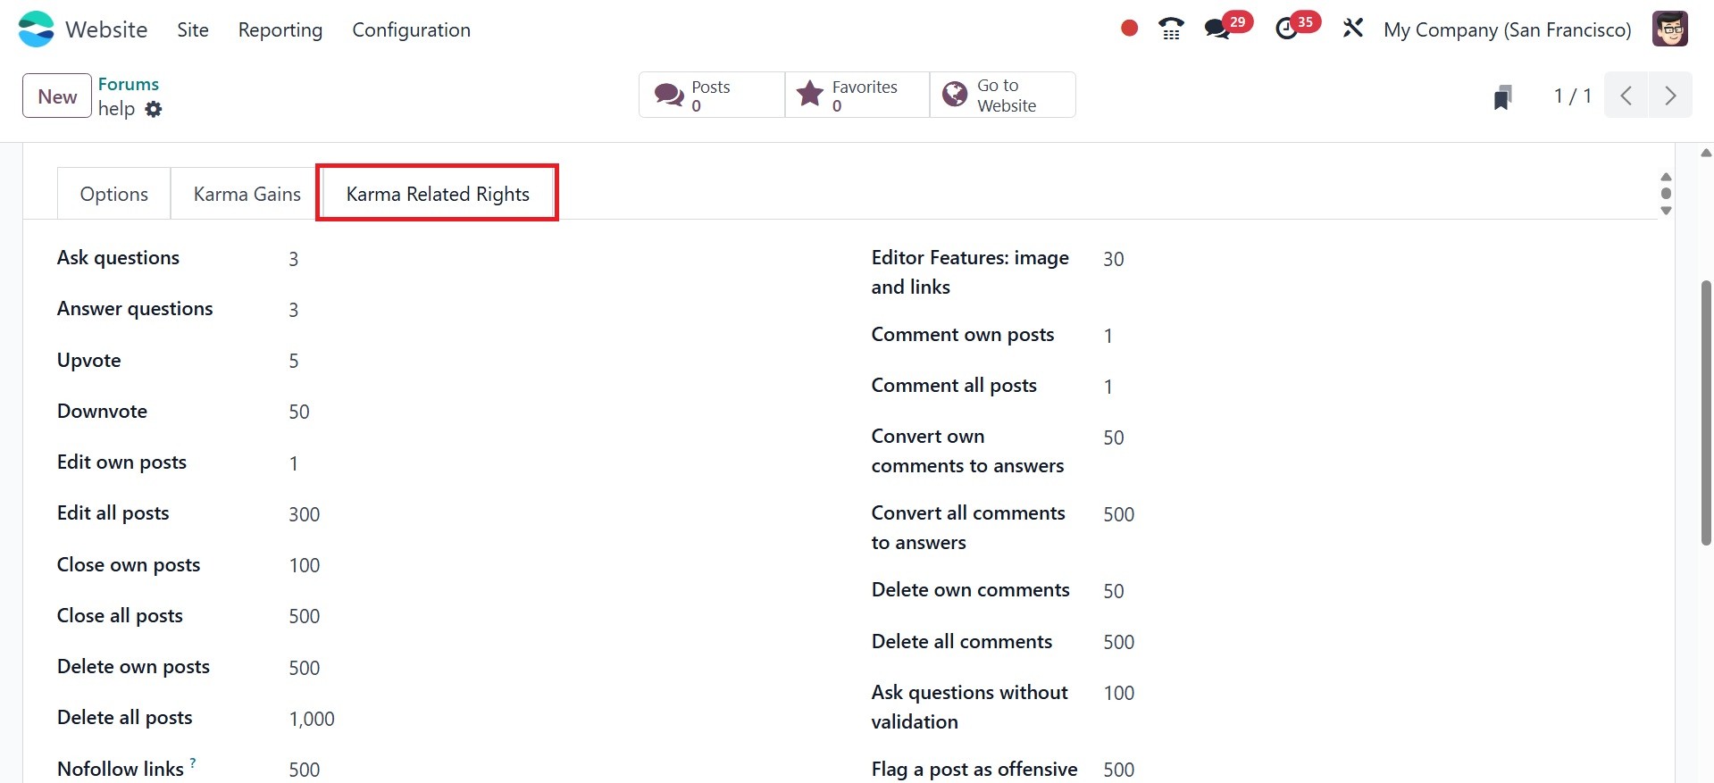
Task: Click the Odoo Website app logo
Action: pos(37,29)
